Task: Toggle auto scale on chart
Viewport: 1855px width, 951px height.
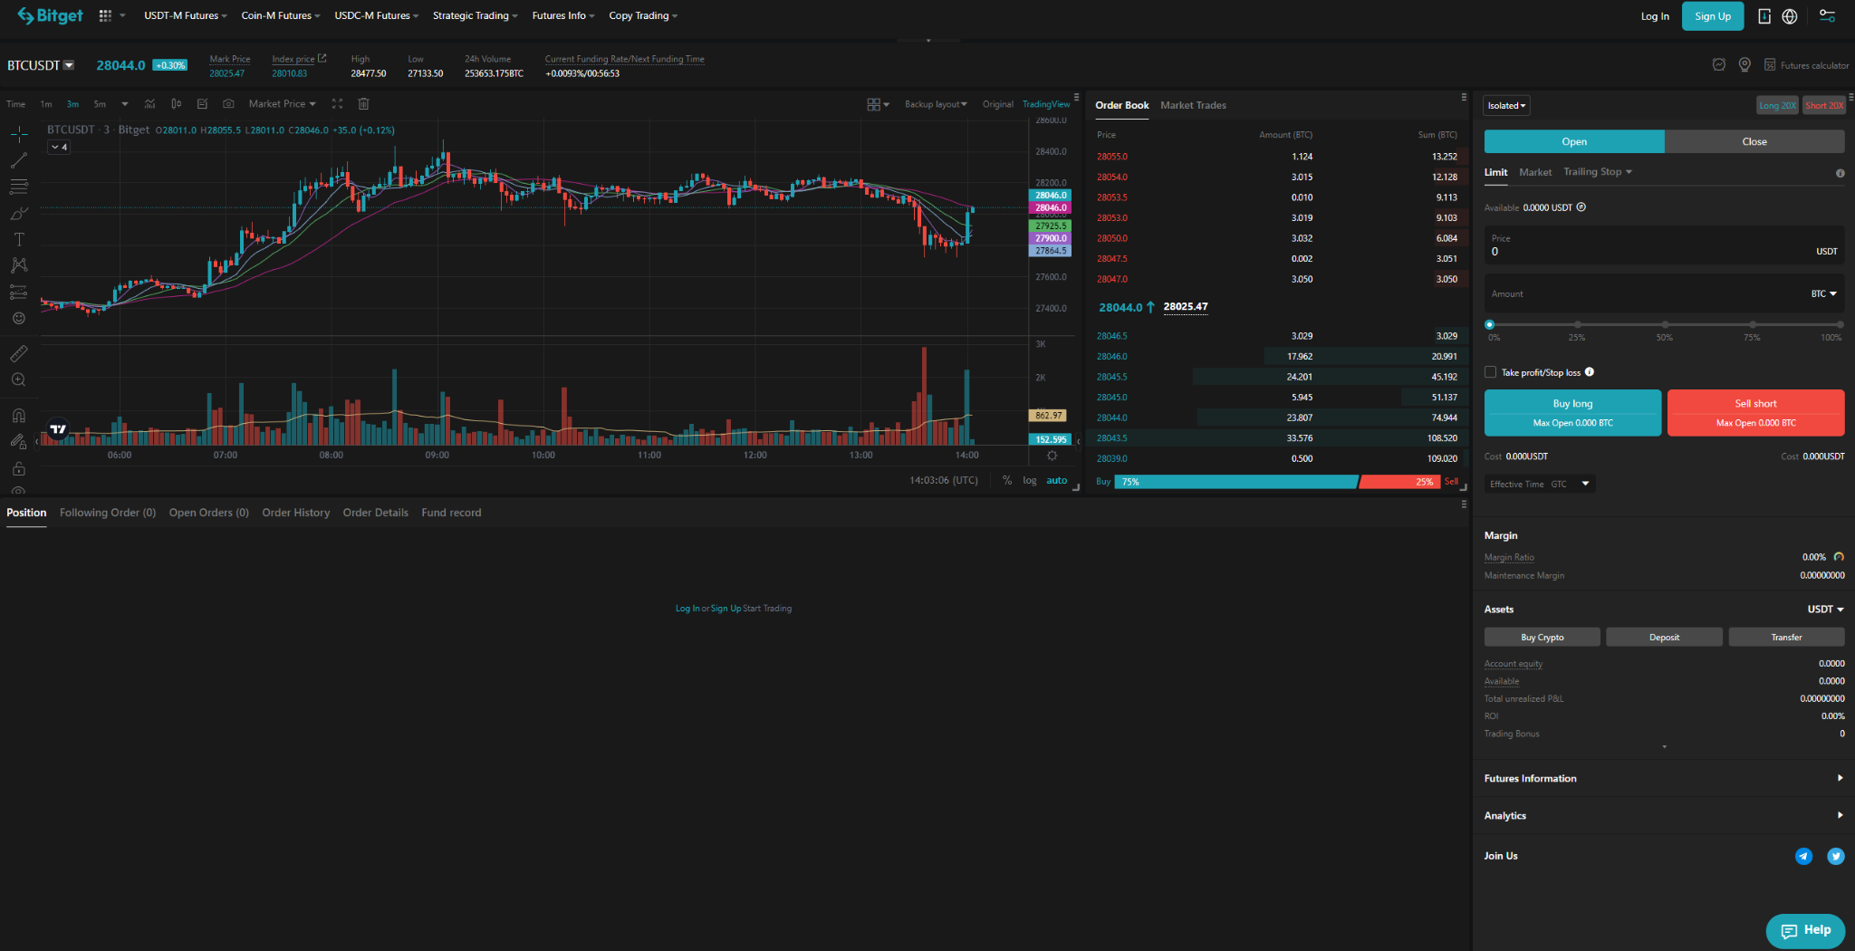Action: 1057,480
